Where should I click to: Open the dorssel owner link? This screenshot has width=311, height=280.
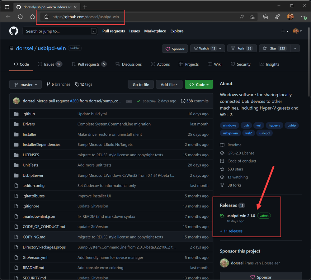coord(24,48)
